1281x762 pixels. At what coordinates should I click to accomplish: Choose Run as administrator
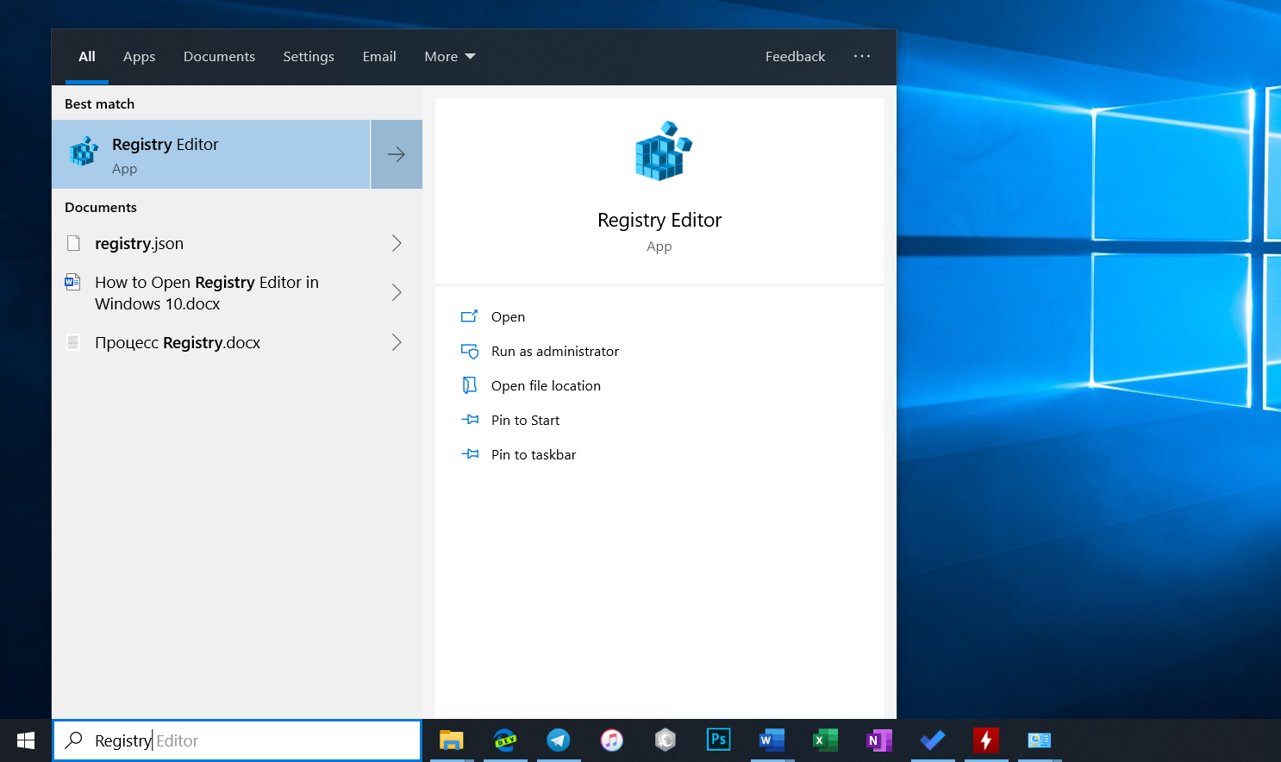click(x=555, y=351)
